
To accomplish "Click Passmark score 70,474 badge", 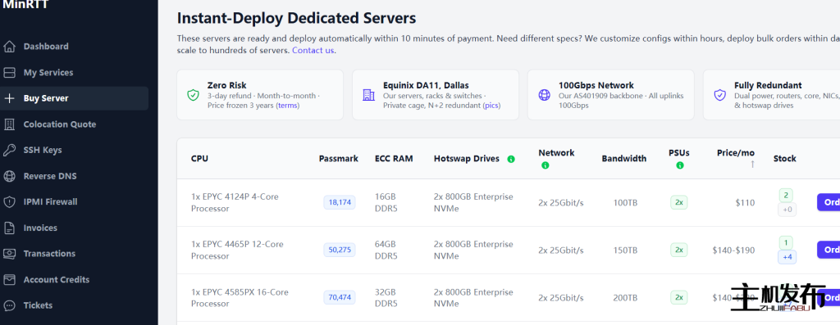I will [x=340, y=298].
